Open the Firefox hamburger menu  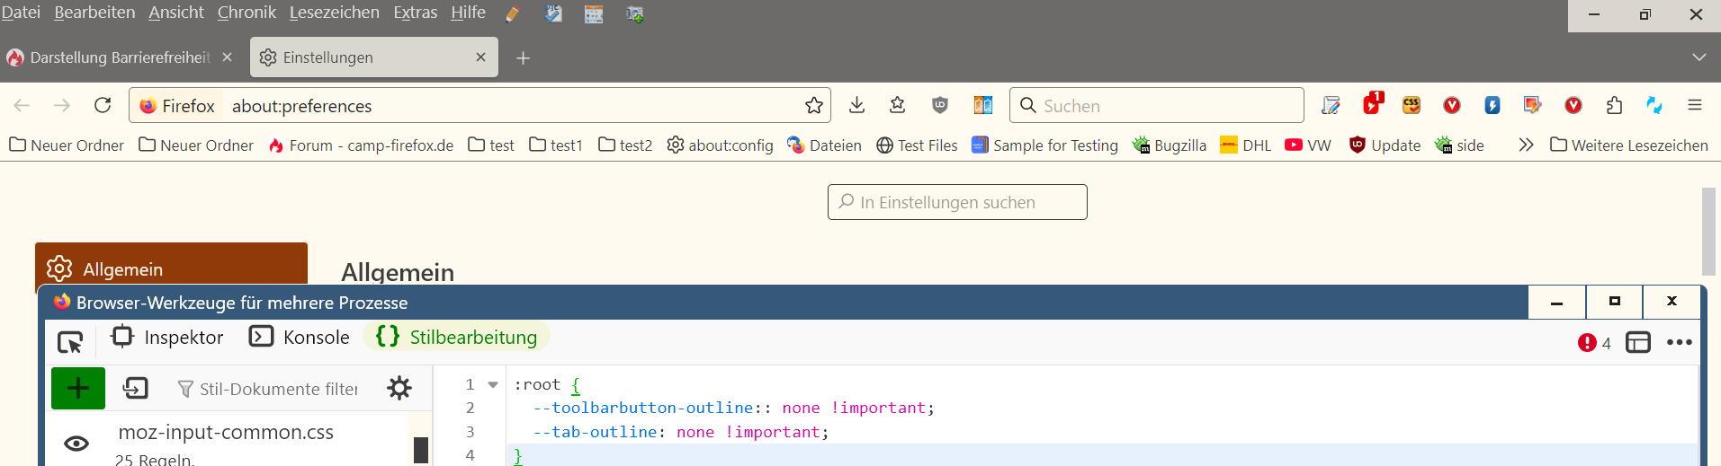1695,106
